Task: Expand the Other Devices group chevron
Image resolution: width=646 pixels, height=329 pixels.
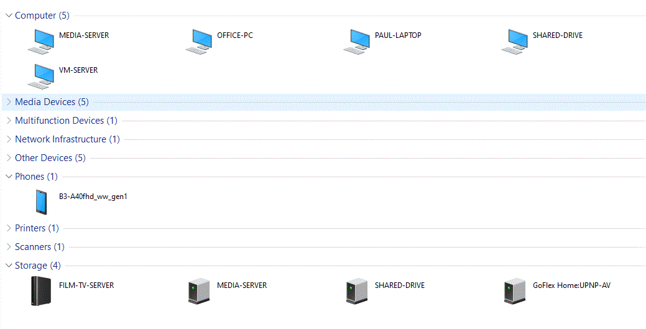Action: click(x=9, y=157)
